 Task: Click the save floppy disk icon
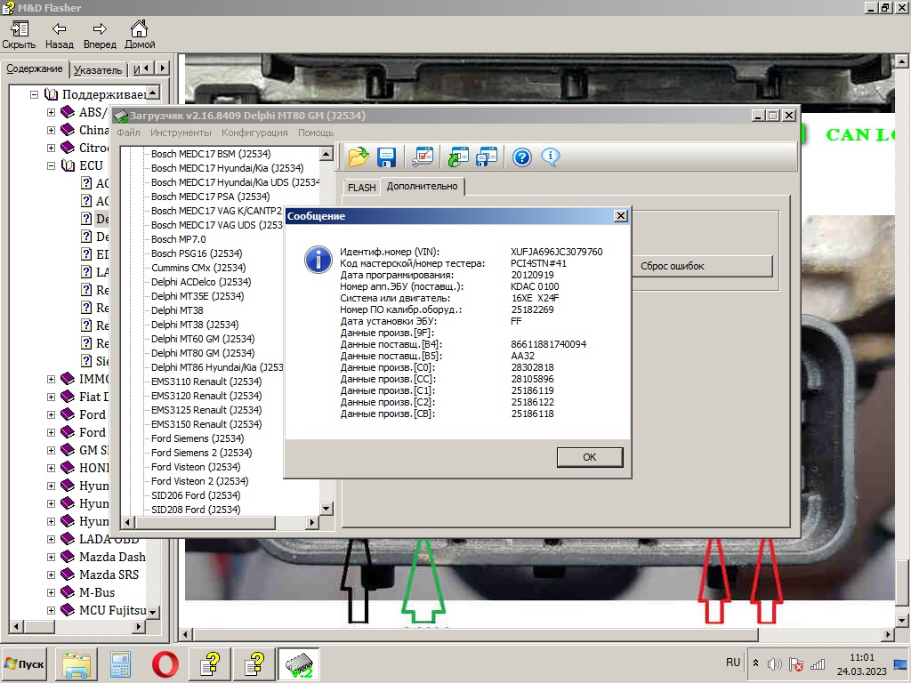pyautogui.click(x=386, y=157)
